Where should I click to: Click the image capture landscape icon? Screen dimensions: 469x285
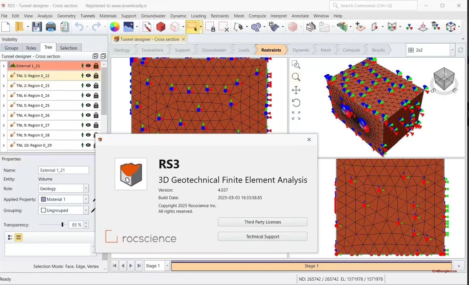[128, 27]
